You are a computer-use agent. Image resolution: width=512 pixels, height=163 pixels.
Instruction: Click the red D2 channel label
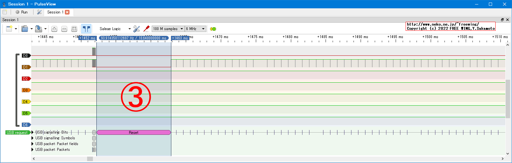pos(26,79)
